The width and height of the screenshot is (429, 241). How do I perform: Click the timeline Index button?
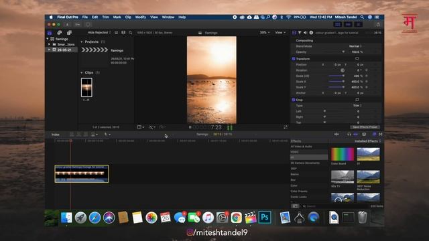[56, 135]
